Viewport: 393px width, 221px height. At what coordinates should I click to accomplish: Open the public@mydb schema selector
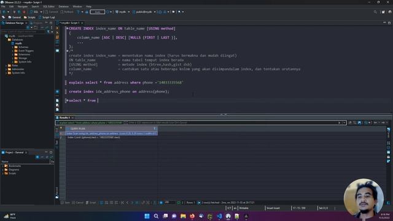pos(144,12)
